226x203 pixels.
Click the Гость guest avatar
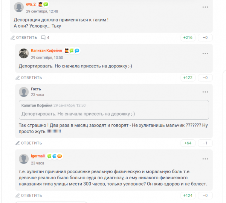(24, 92)
